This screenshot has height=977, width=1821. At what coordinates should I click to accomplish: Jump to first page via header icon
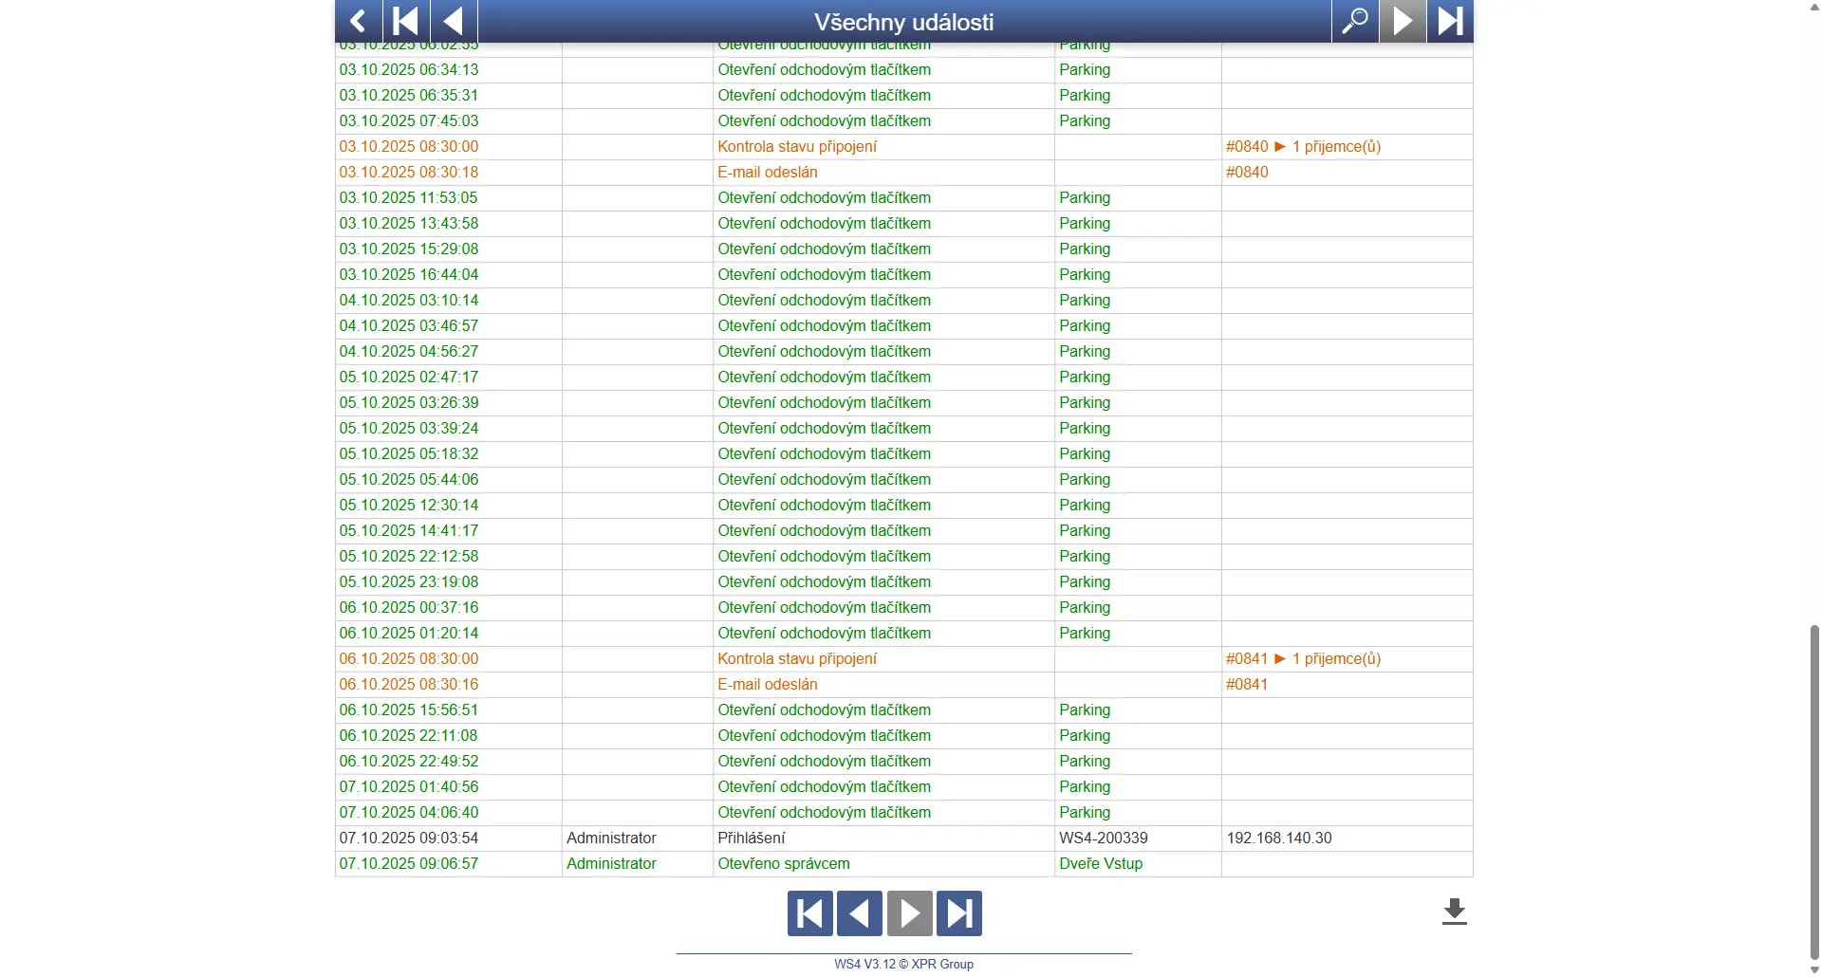point(406,21)
